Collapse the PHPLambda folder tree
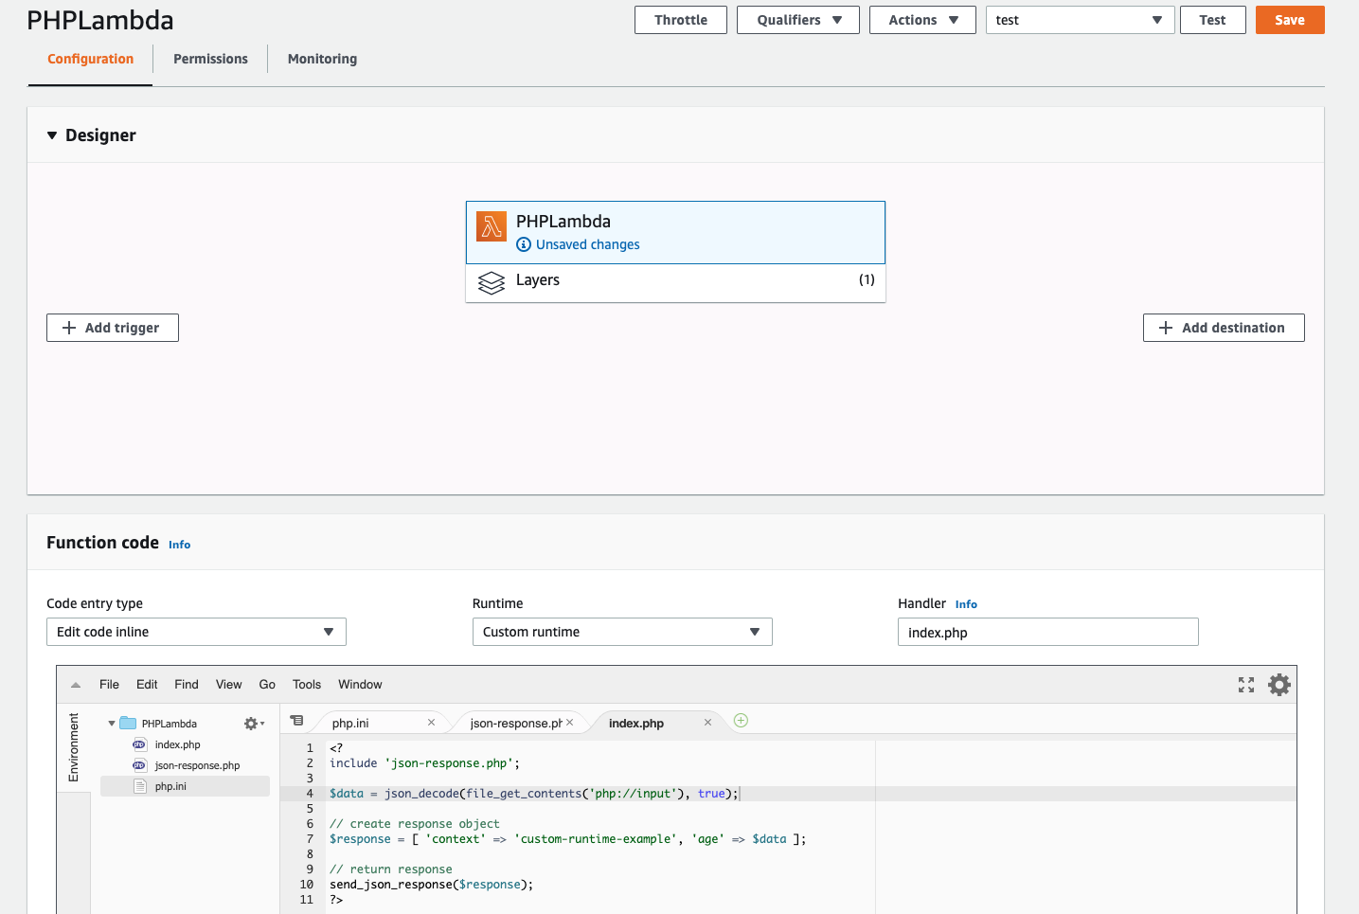Screen dimensions: 1359x914 [112, 724]
